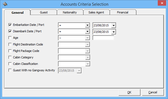
Task: Close the Accounts Criteria Selection dialog
Action: [162, 3]
